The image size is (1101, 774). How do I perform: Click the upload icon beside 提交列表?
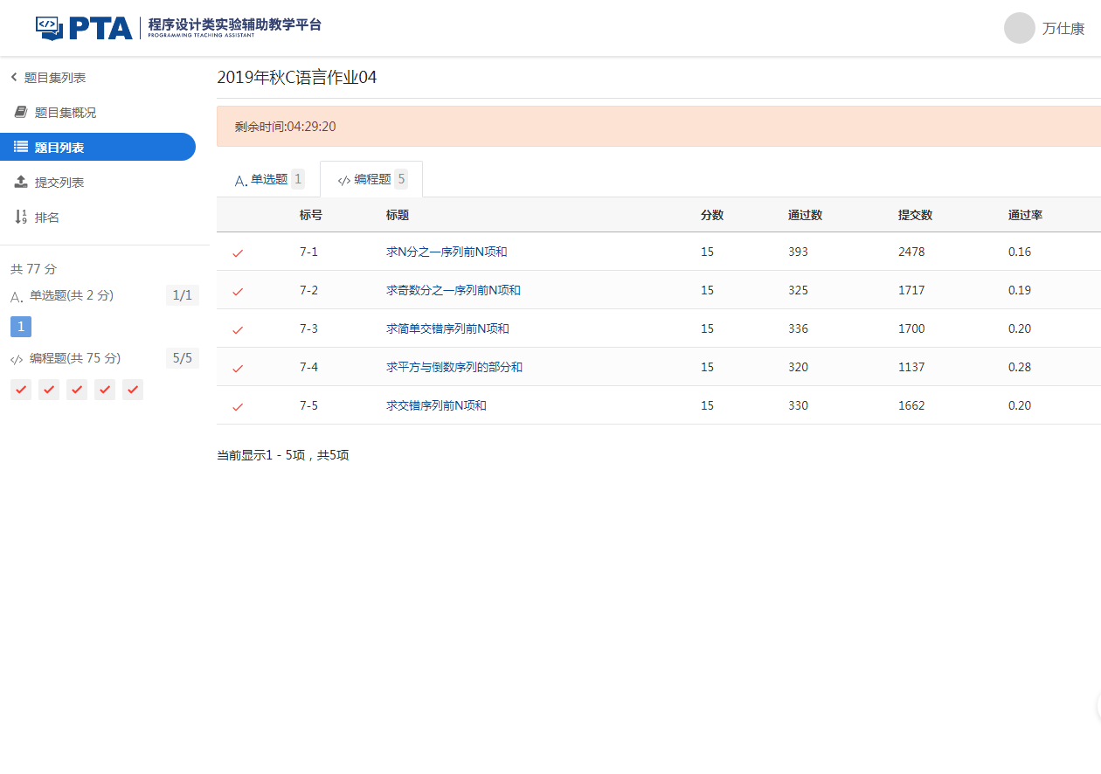click(21, 182)
